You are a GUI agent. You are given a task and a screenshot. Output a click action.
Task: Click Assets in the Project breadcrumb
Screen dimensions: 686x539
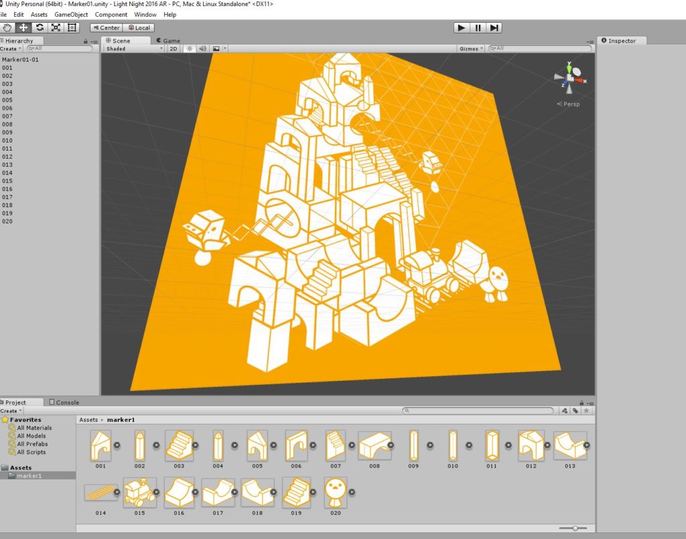coord(88,420)
